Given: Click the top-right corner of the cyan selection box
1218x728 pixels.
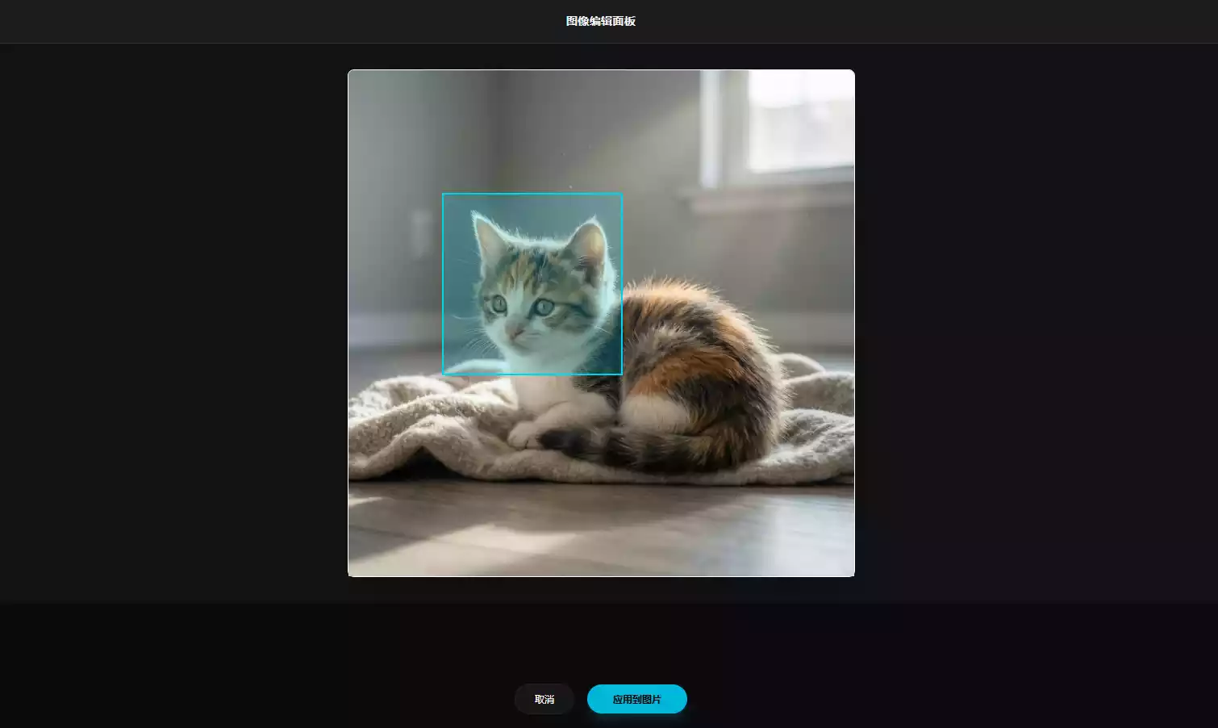Looking at the screenshot, I should 621,194.
